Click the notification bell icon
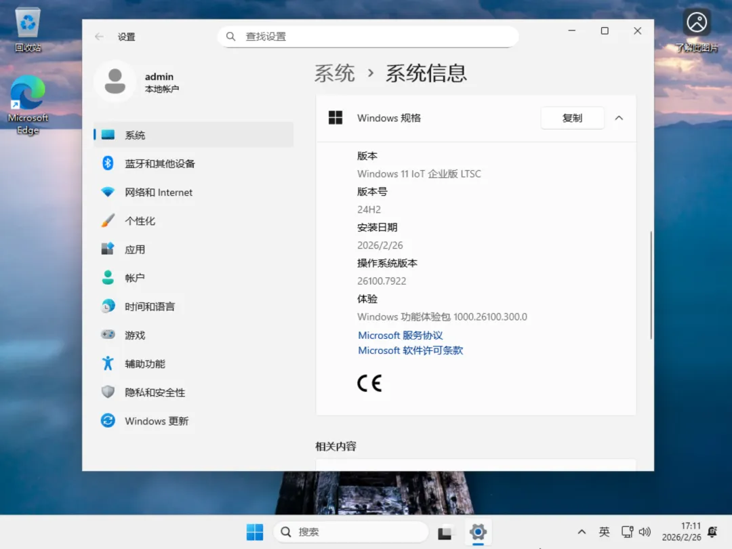The height and width of the screenshot is (549, 732). click(x=712, y=532)
